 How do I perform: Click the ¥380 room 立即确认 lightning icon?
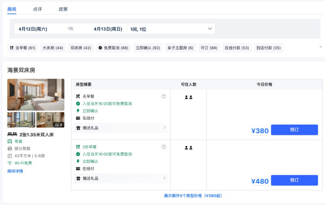[x=78, y=111]
